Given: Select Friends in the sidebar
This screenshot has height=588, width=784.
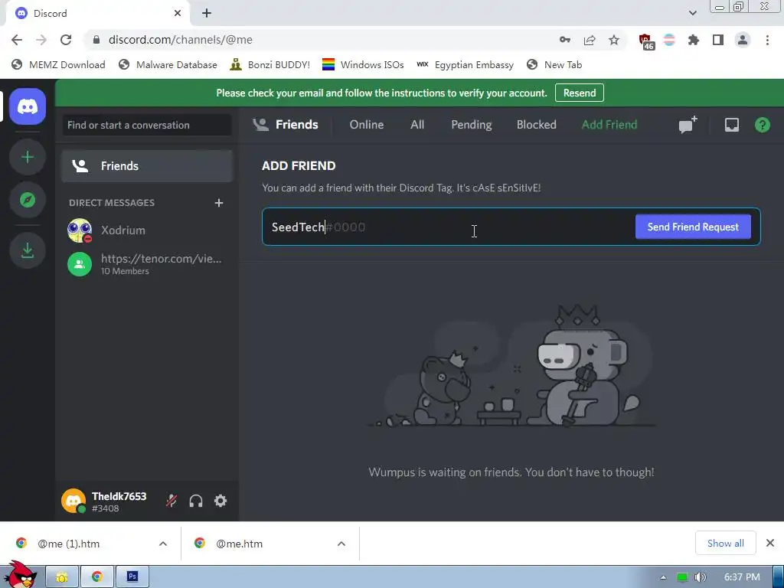Looking at the screenshot, I should click(147, 166).
